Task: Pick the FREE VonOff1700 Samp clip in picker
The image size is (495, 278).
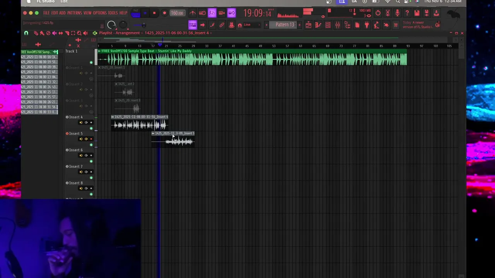Action: click(x=39, y=52)
